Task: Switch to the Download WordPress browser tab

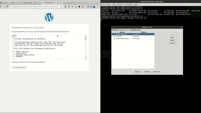Action: [x=31, y=3]
